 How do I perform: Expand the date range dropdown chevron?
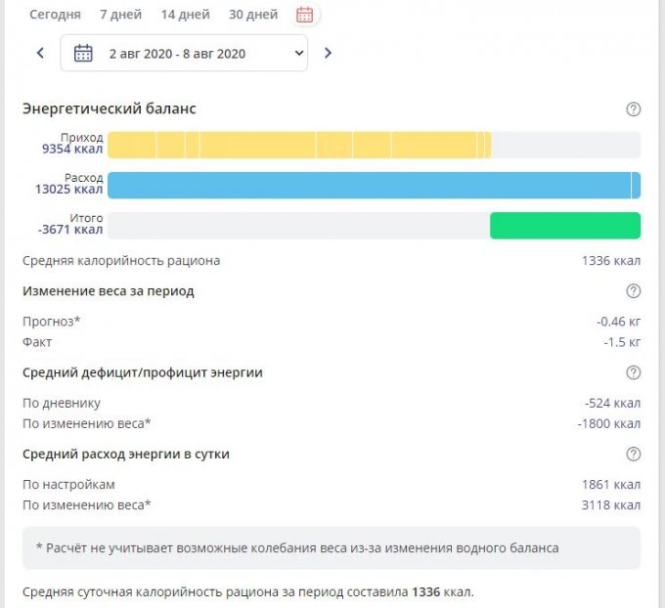(298, 54)
